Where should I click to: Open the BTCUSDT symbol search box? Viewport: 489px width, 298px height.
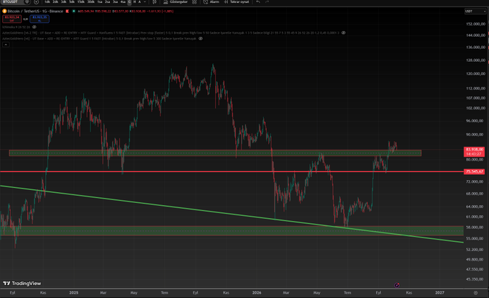point(12,2)
